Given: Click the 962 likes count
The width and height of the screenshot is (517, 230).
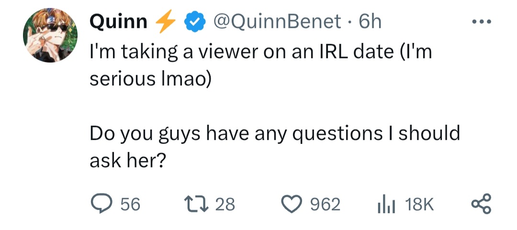Looking at the screenshot, I should pos(326,205).
